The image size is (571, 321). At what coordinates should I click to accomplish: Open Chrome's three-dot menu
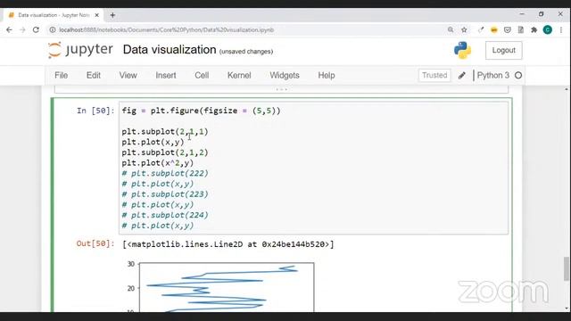[561, 29]
